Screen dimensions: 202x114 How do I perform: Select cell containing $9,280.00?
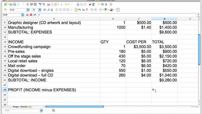click(x=164, y=80)
